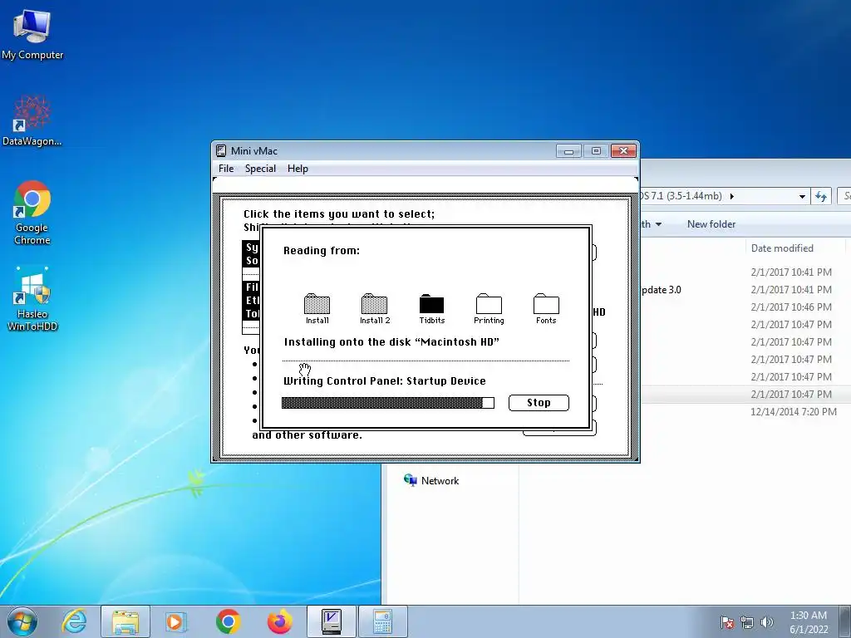Open the address bar history dropdown
The width and height of the screenshot is (851, 638).
(x=802, y=196)
